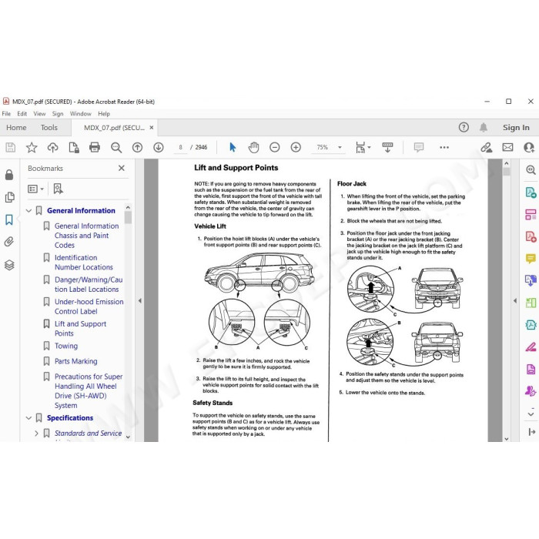Click the Save file icon
The width and height of the screenshot is (539, 539).
(10, 148)
